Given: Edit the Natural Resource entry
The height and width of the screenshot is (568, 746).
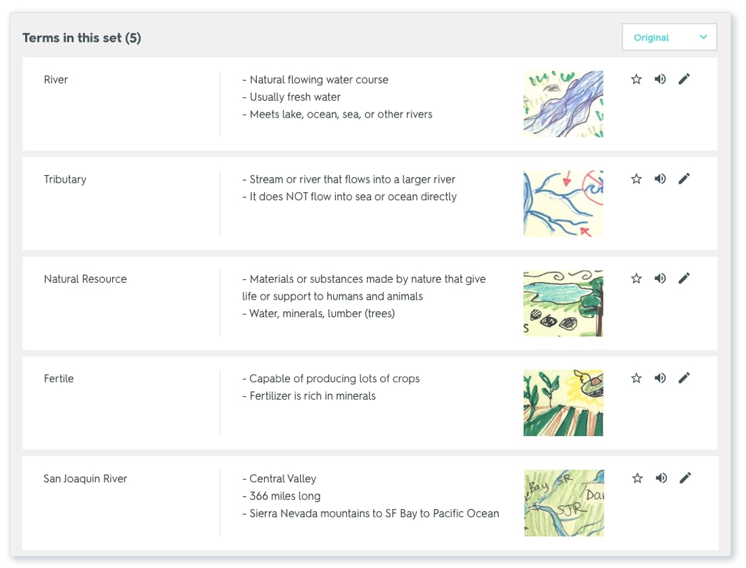Looking at the screenshot, I should pos(685,278).
